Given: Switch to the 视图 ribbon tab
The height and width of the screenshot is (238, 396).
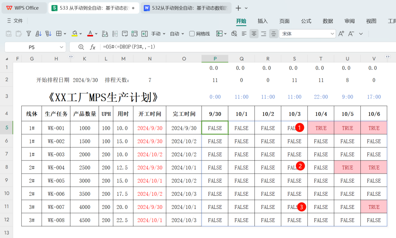Looking at the screenshot, I should [371, 21].
